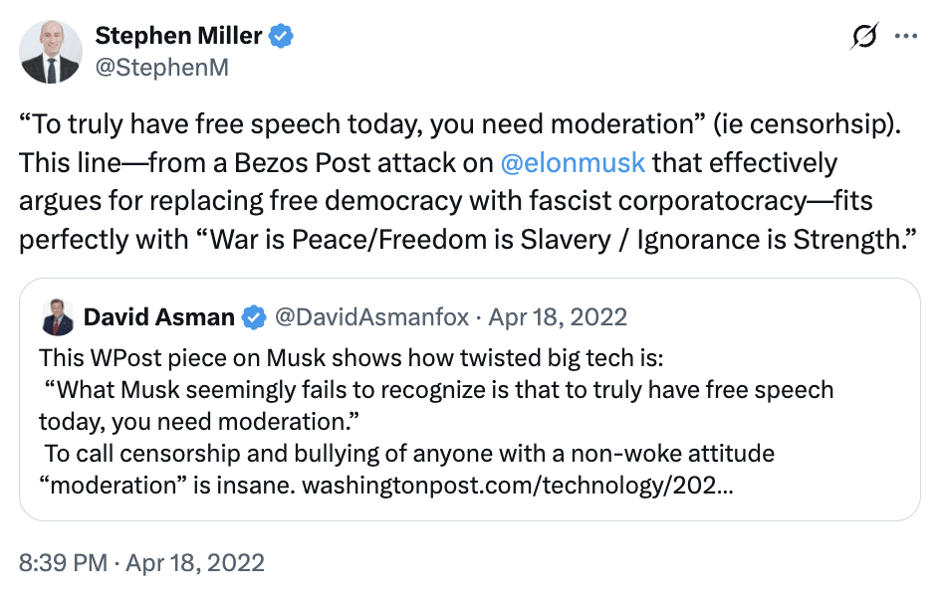Open the Stephen Miller display name
942x597 pixels.
178,37
